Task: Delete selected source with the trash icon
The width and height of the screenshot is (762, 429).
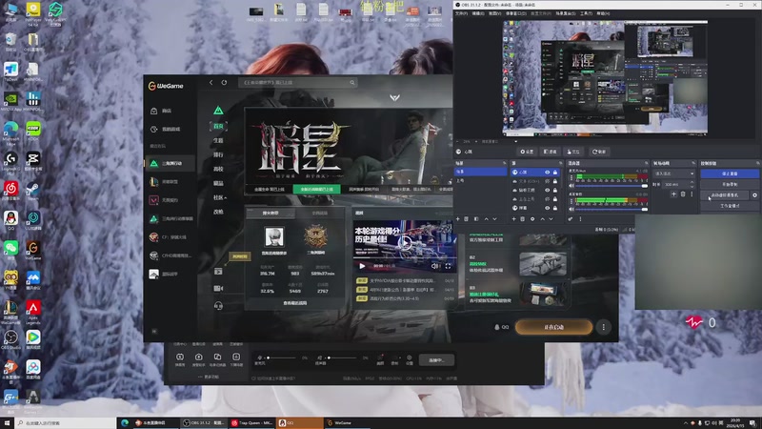Action: 523,219
